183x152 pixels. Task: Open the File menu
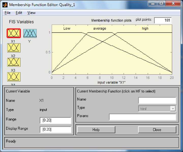[x=7, y=13]
